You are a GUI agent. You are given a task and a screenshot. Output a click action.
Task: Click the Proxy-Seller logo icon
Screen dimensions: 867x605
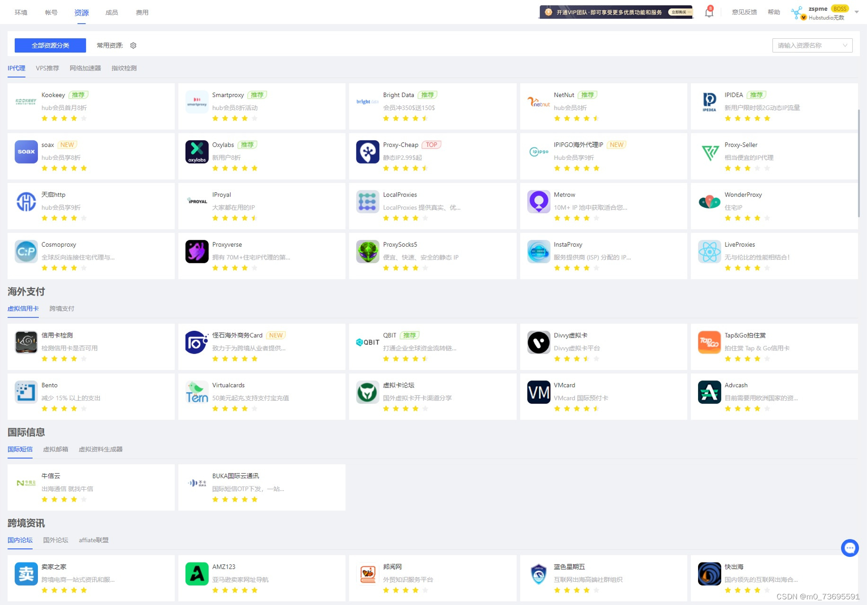[x=709, y=152]
